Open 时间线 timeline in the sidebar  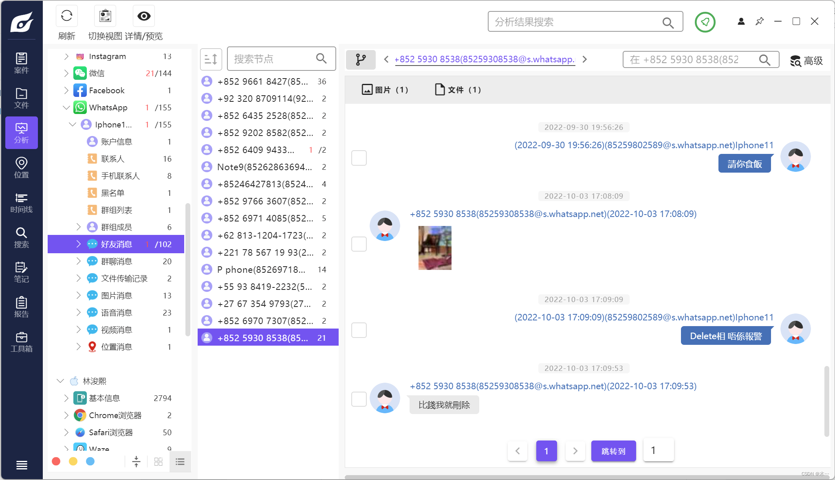(x=21, y=202)
